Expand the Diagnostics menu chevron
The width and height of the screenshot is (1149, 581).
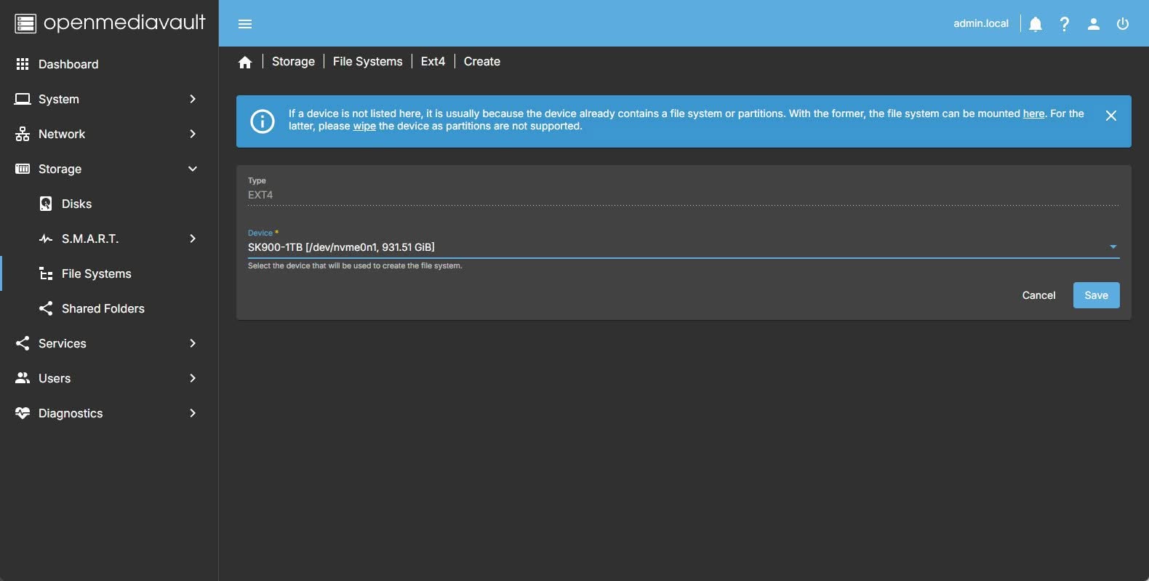pos(193,413)
